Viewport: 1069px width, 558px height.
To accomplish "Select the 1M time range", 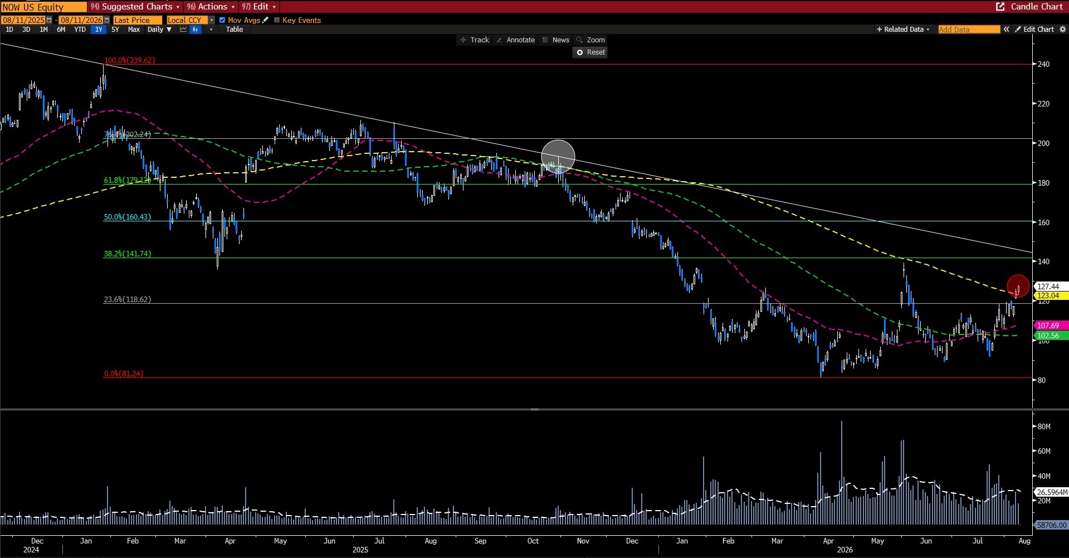I will 43,30.
